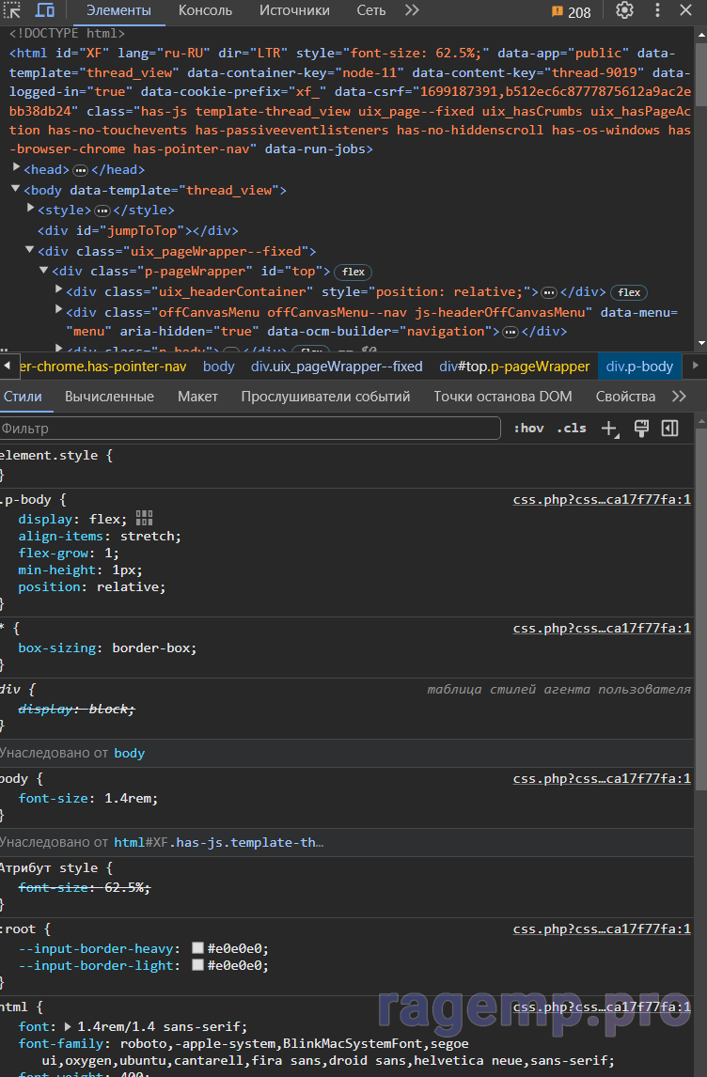Open DevTools settings gear
This screenshot has width=707, height=1077.
click(x=624, y=10)
